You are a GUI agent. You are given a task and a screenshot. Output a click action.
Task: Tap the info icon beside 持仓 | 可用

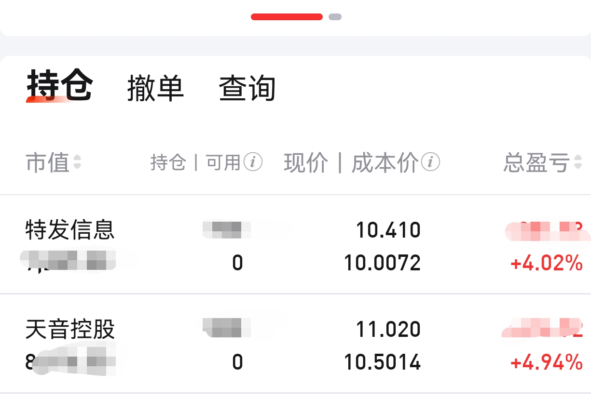pos(253,162)
